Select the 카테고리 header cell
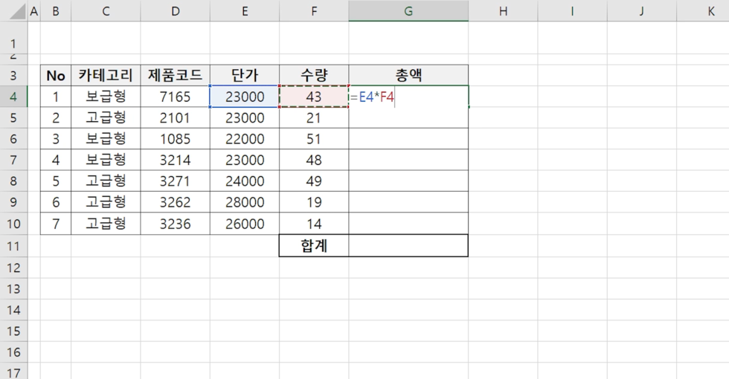 [106, 75]
